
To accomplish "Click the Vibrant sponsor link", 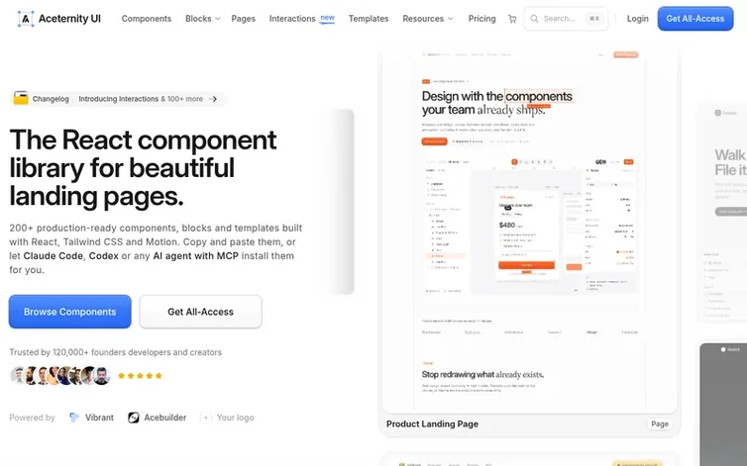I will click(x=91, y=418).
